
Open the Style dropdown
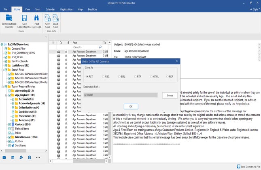(x=255, y=9)
